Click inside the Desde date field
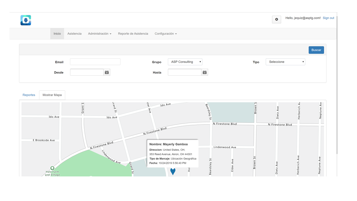The image size is (357, 201). click(x=87, y=72)
